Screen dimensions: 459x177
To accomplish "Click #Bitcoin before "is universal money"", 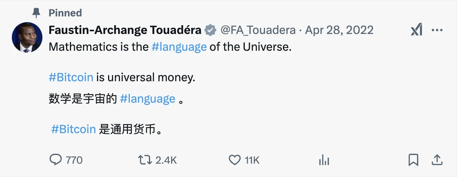I will coord(71,77).
